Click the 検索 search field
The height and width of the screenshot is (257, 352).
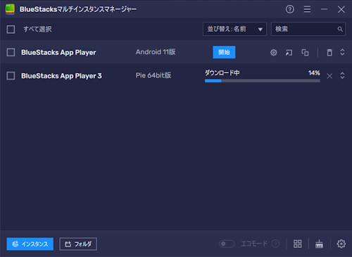pos(308,29)
